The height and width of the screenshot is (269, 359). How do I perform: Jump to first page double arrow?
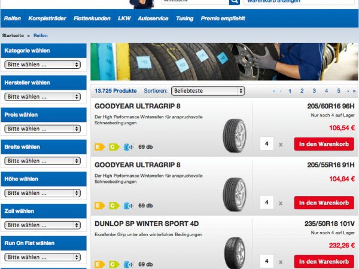tap(274, 91)
